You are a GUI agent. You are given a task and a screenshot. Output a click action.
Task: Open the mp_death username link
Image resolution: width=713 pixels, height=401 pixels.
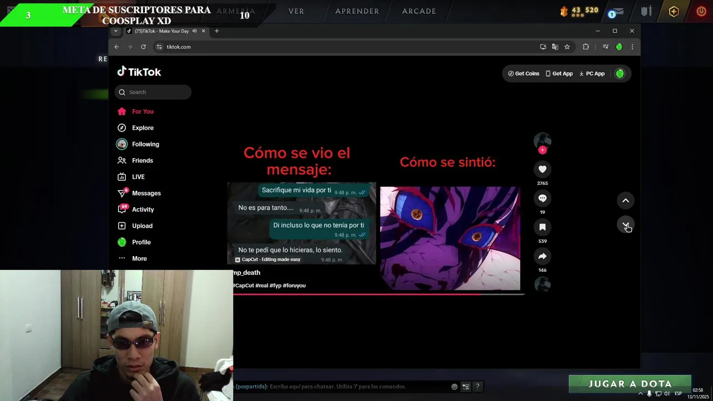pos(247,273)
